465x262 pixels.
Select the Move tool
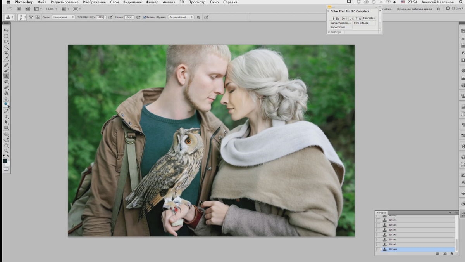(x=6, y=30)
